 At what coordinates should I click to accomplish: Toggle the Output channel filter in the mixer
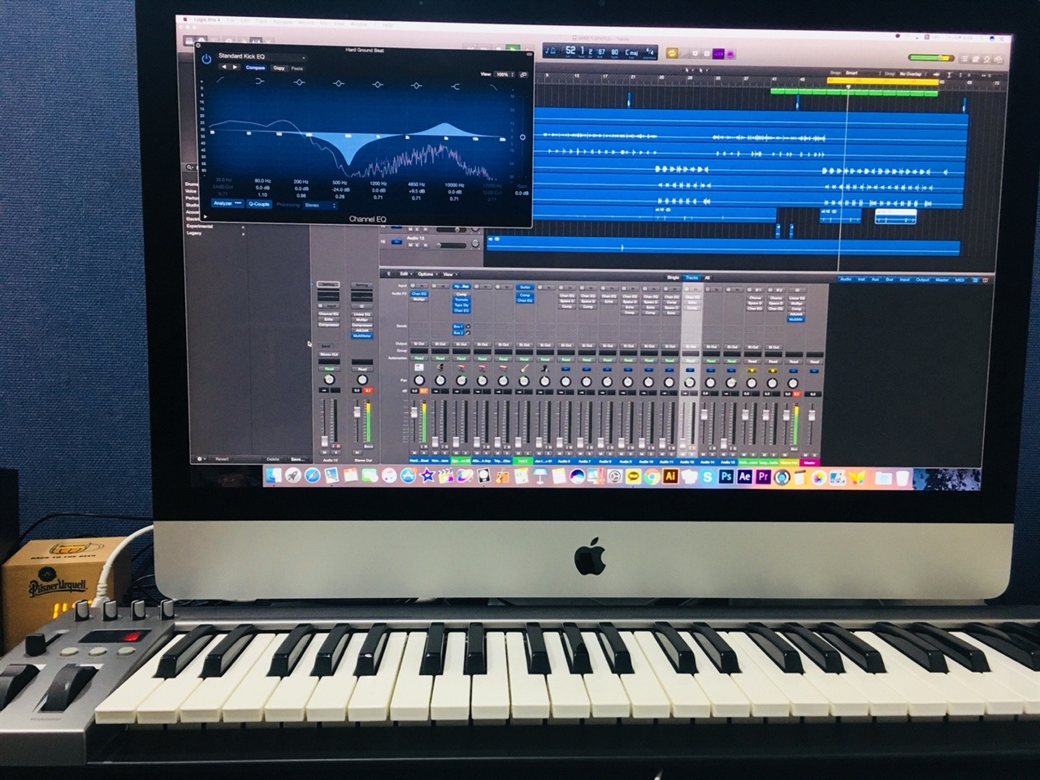click(923, 279)
